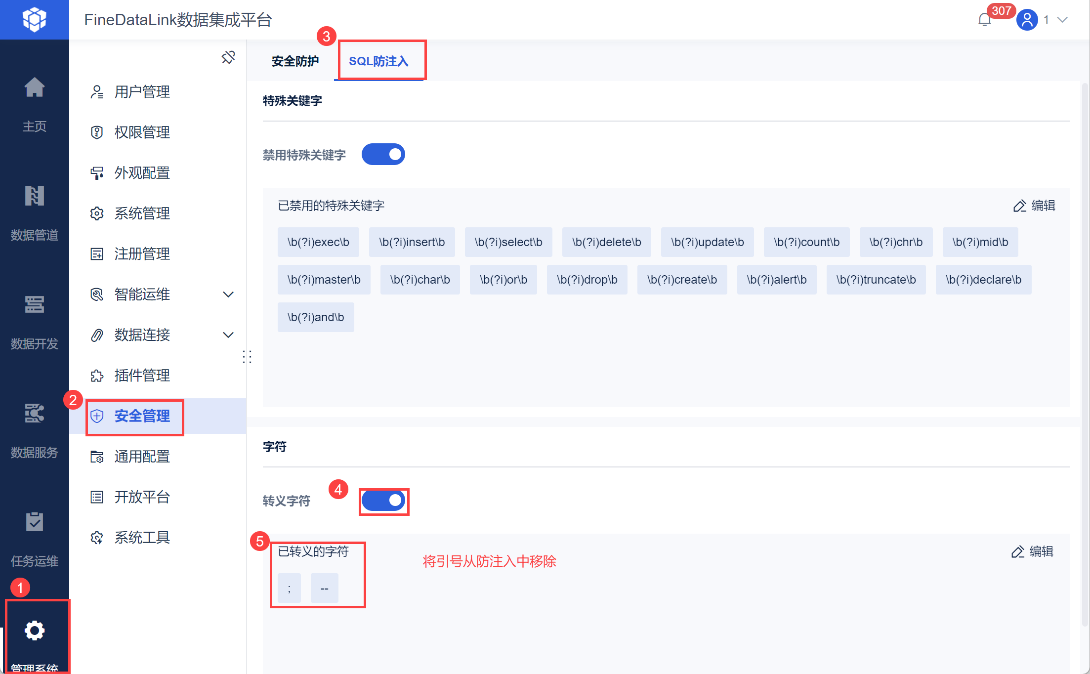Open the 任务运维 task operations icon
The height and width of the screenshot is (674, 1090).
point(34,522)
